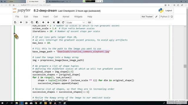Open the command palette keyboard icon
188x105 pixels.
tap(89, 22)
